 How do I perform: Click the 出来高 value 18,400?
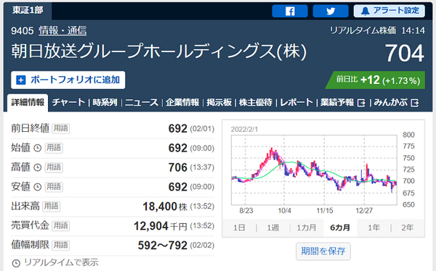point(160,207)
